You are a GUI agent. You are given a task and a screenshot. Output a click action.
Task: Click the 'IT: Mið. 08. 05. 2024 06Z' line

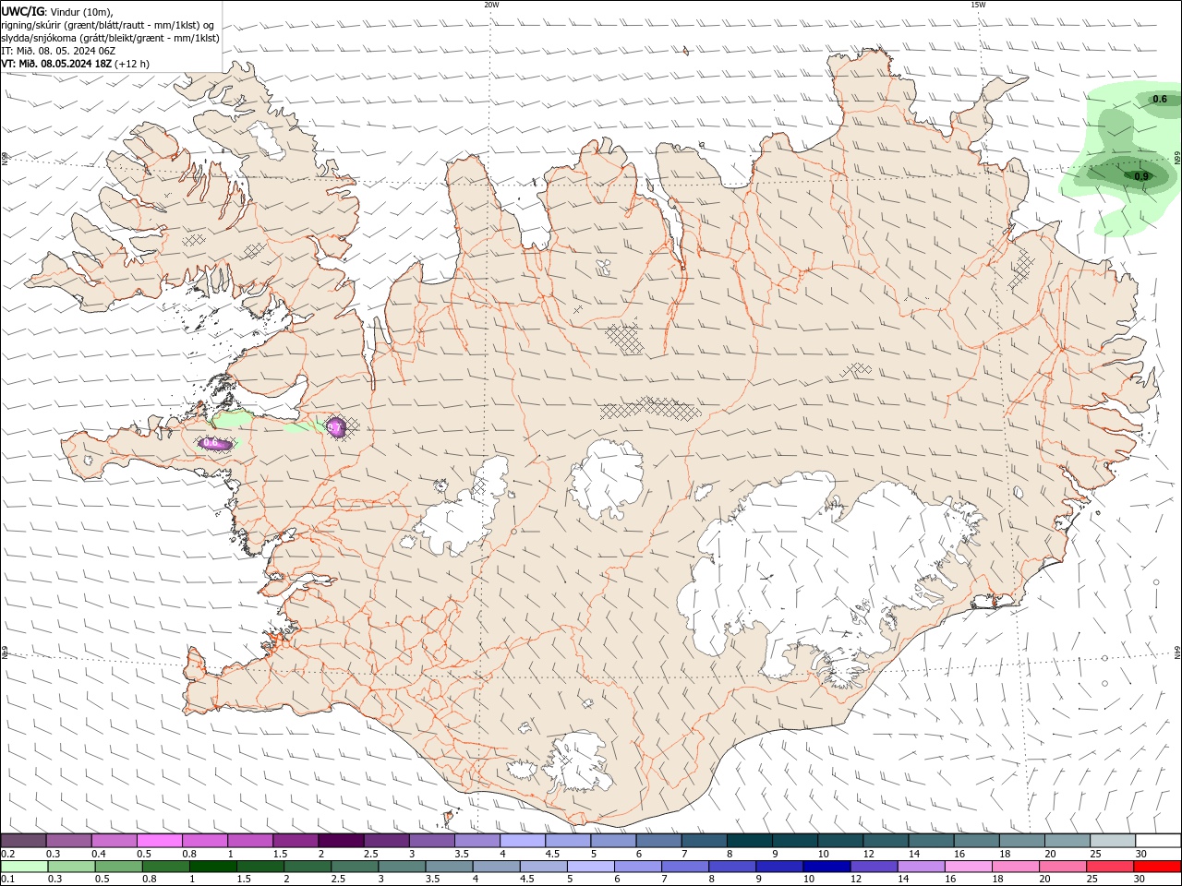(58, 51)
